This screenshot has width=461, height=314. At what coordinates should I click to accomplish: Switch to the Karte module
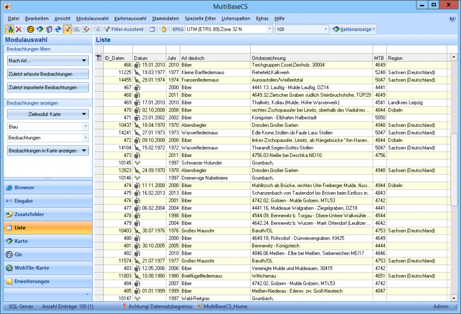coord(48,241)
